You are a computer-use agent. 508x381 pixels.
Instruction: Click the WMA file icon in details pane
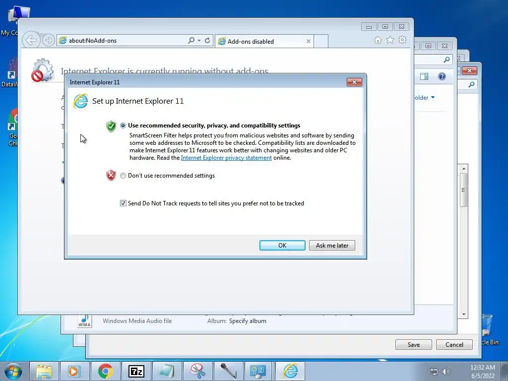(x=84, y=321)
